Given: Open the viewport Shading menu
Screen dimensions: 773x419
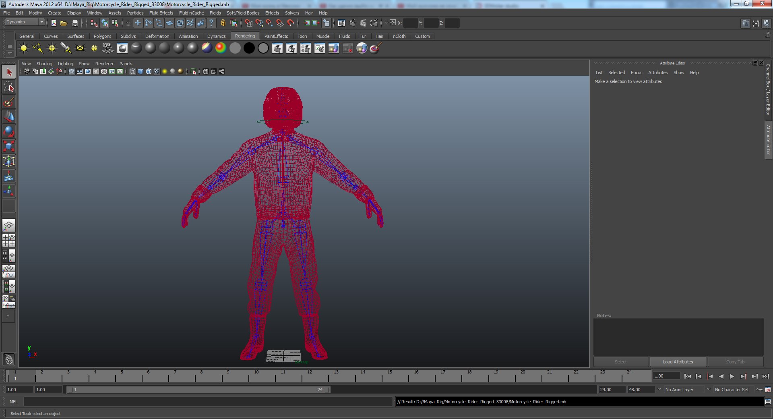Looking at the screenshot, I should pos(44,64).
